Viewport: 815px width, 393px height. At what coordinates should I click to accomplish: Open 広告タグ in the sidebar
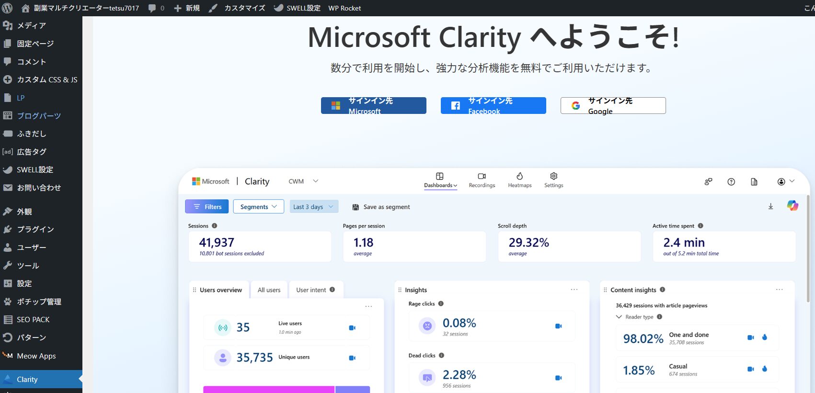tap(41, 152)
